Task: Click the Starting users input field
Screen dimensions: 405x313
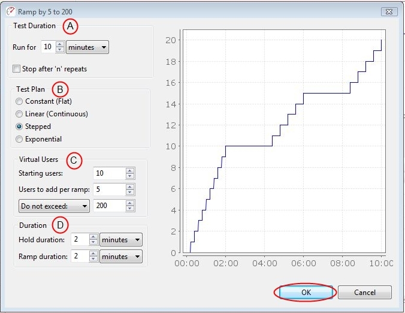Action: pos(110,173)
